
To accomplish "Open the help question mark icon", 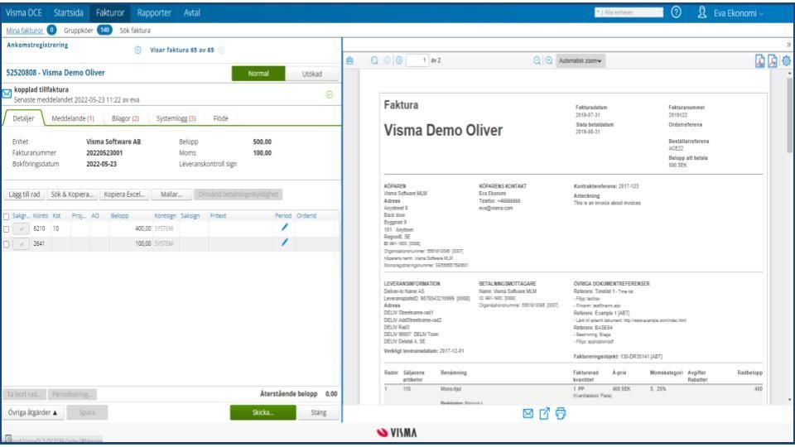I will [676, 12].
